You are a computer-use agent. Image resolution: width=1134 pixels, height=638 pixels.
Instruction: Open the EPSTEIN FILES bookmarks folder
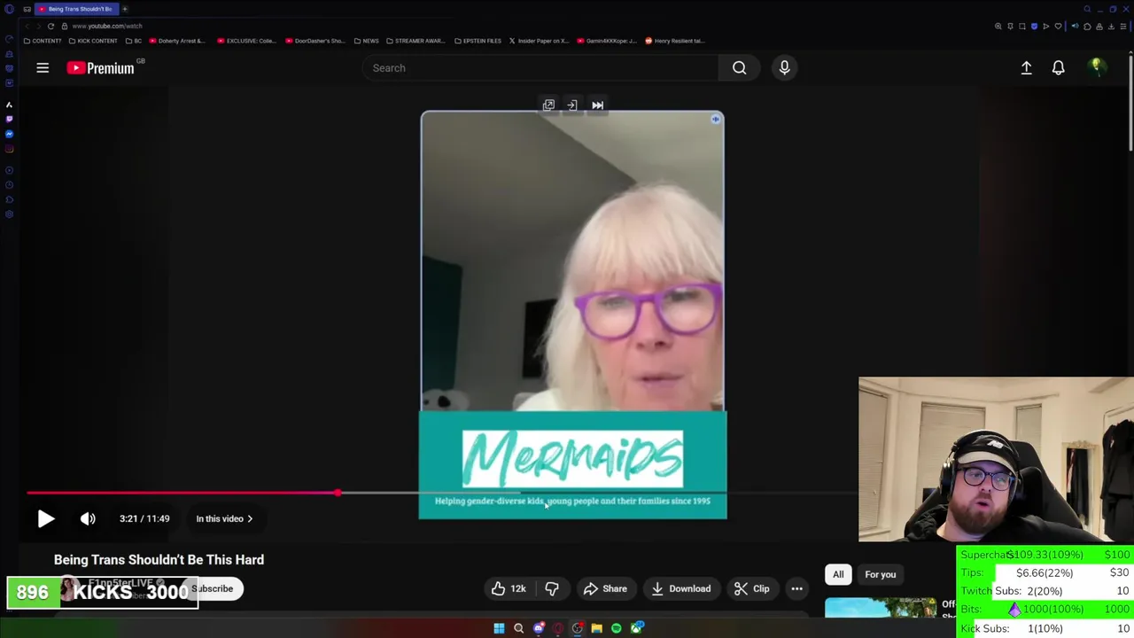tap(478, 41)
